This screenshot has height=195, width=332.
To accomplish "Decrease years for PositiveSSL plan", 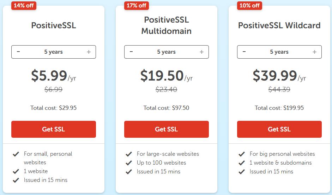I will (x=18, y=52).
